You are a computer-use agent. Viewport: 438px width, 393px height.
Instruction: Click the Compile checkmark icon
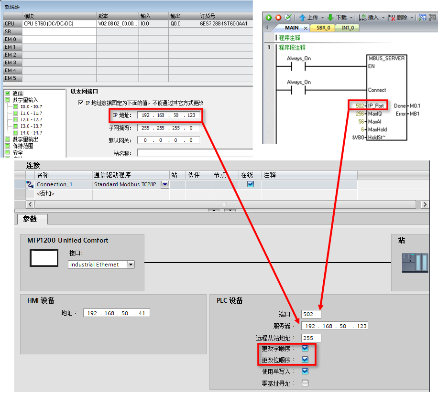click(x=288, y=18)
